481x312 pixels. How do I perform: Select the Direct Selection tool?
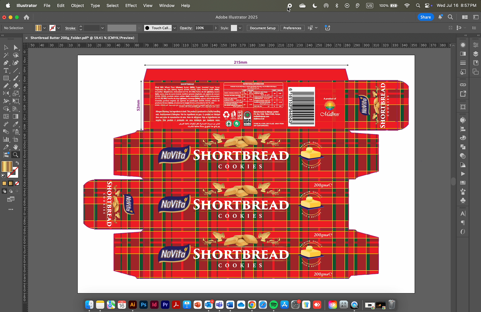click(x=16, y=47)
